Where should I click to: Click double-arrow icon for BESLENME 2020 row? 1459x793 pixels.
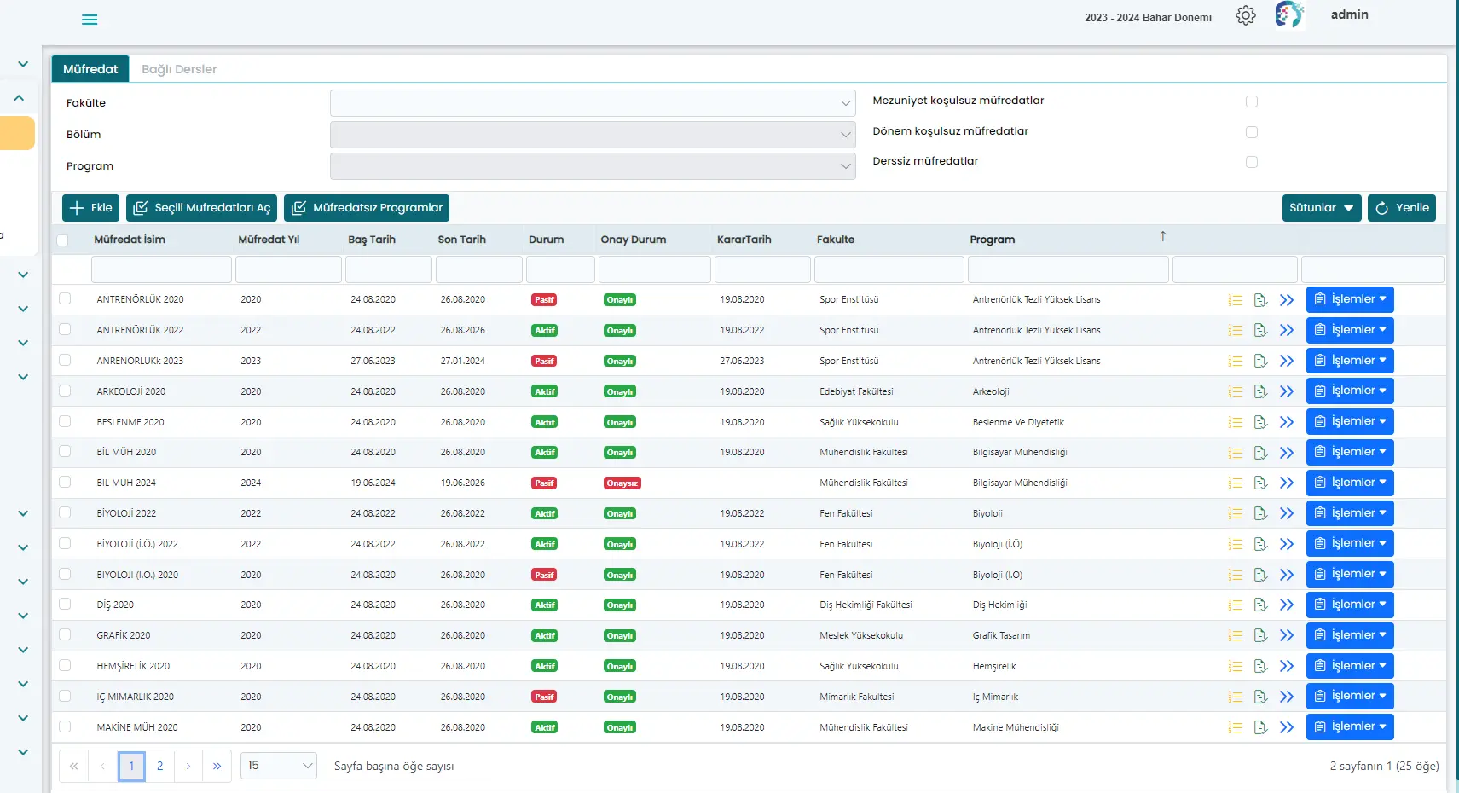(x=1287, y=422)
